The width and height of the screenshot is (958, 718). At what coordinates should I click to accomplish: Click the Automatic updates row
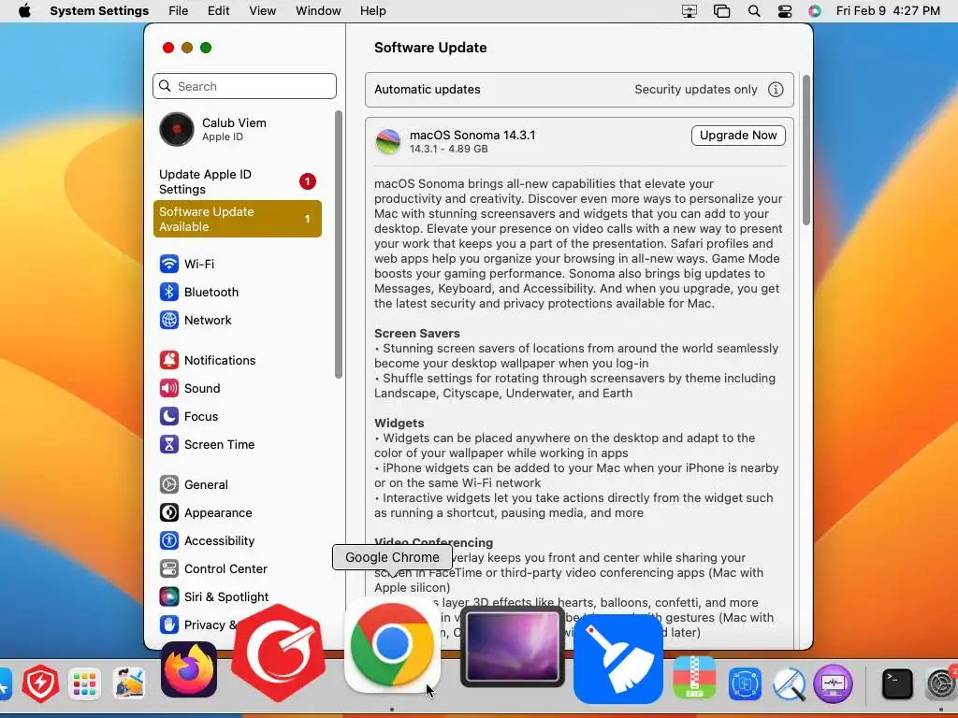tap(579, 90)
